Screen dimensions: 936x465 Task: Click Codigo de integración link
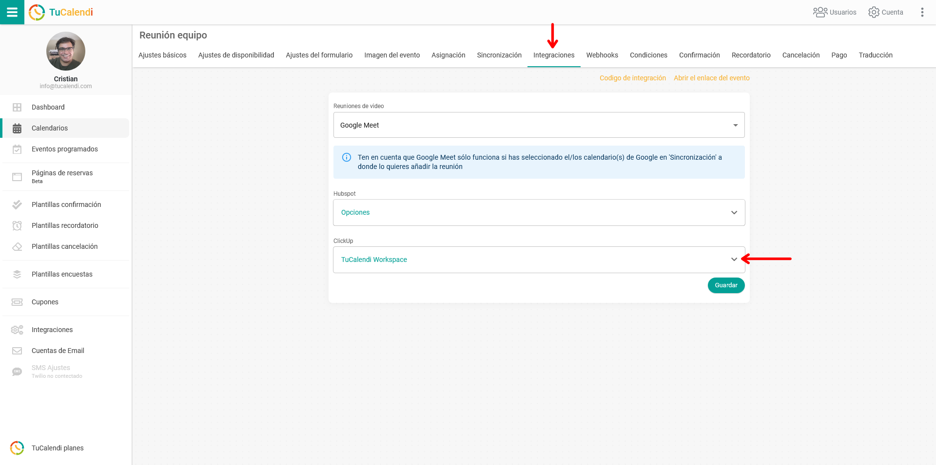(633, 78)
